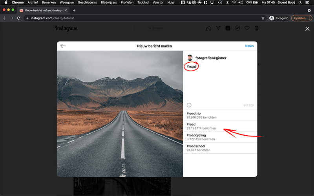
Task: Click the Time Machine menu bar icon
Action: coord(220,2)
